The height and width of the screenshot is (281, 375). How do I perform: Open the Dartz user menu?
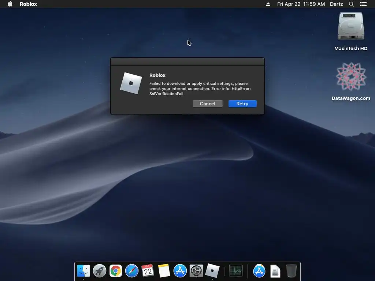click(x=336, y=4)
